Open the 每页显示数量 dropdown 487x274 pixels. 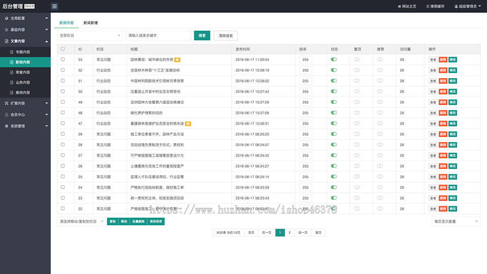click(x=456, y=221)
